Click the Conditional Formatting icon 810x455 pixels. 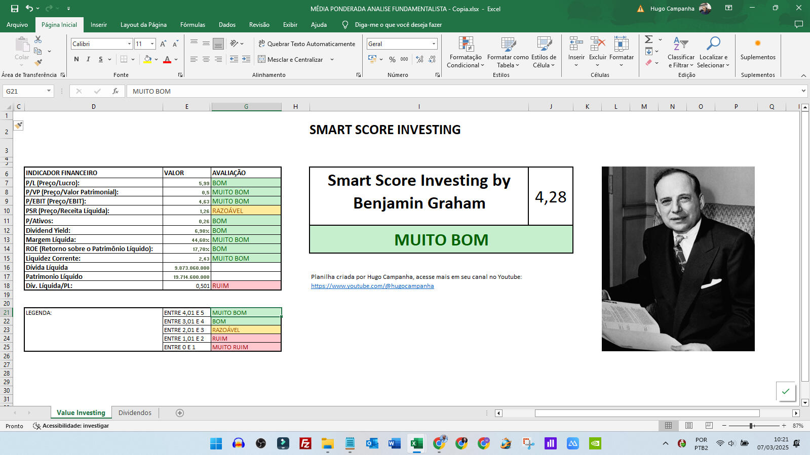[x=466, y=45]
